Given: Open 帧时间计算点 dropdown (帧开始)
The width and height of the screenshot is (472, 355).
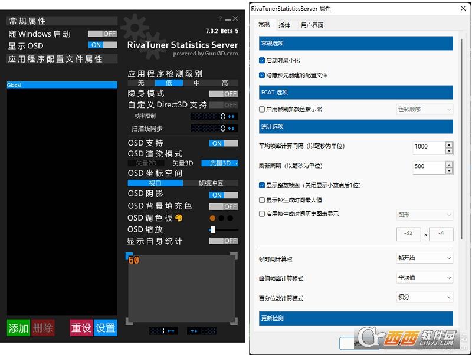Looking at the screenshot, I should coord(425,258).
